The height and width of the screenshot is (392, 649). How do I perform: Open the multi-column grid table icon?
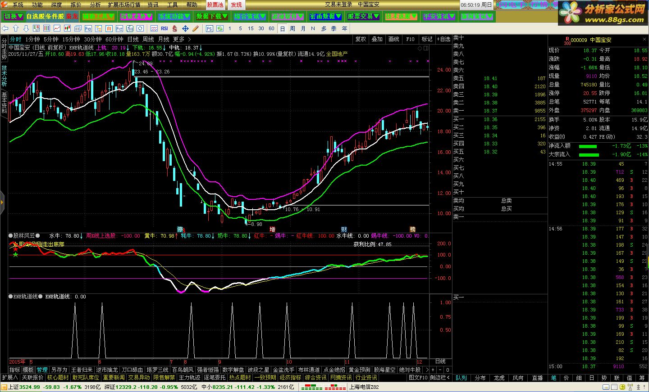click(46, 28)
